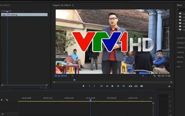Screen dimensions: 185x116
Task: Click the Effect Controls blue playhead marker
Action: pos(7,12)
